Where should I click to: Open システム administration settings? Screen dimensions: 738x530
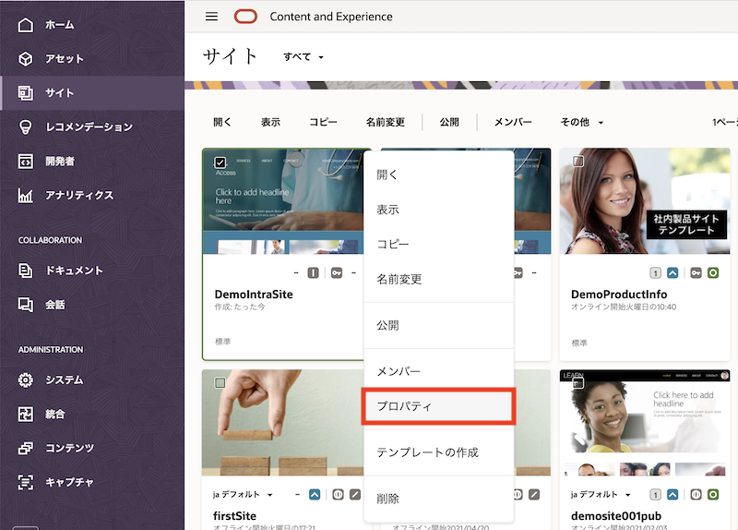[x=64, y=379]
